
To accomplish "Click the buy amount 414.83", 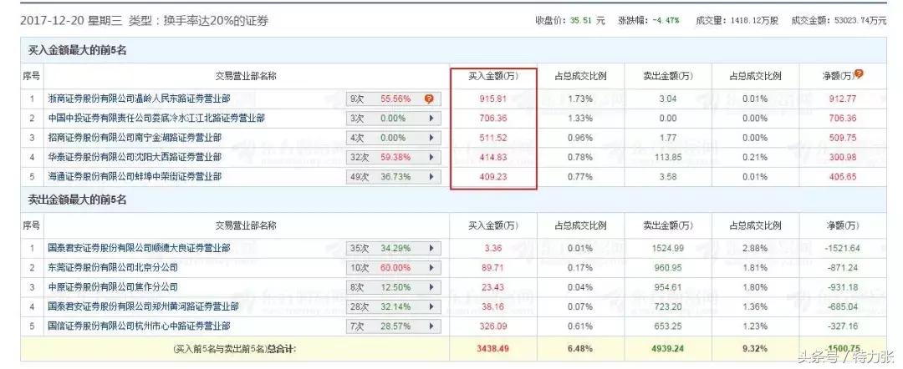I will point(493,158).
